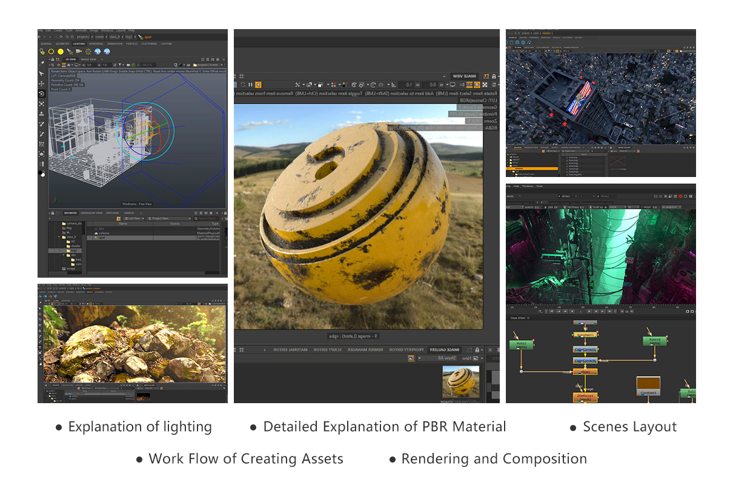Switch to the GEOMETRY shelf tab
733x485 pixels.
[x=62, y=44]
